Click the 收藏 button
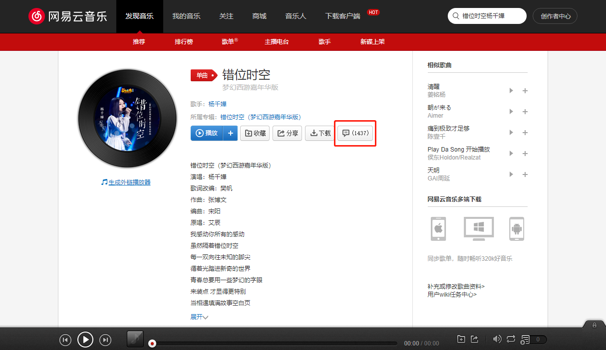This screenshot has width=606, height=350. [x=255, y=133]
